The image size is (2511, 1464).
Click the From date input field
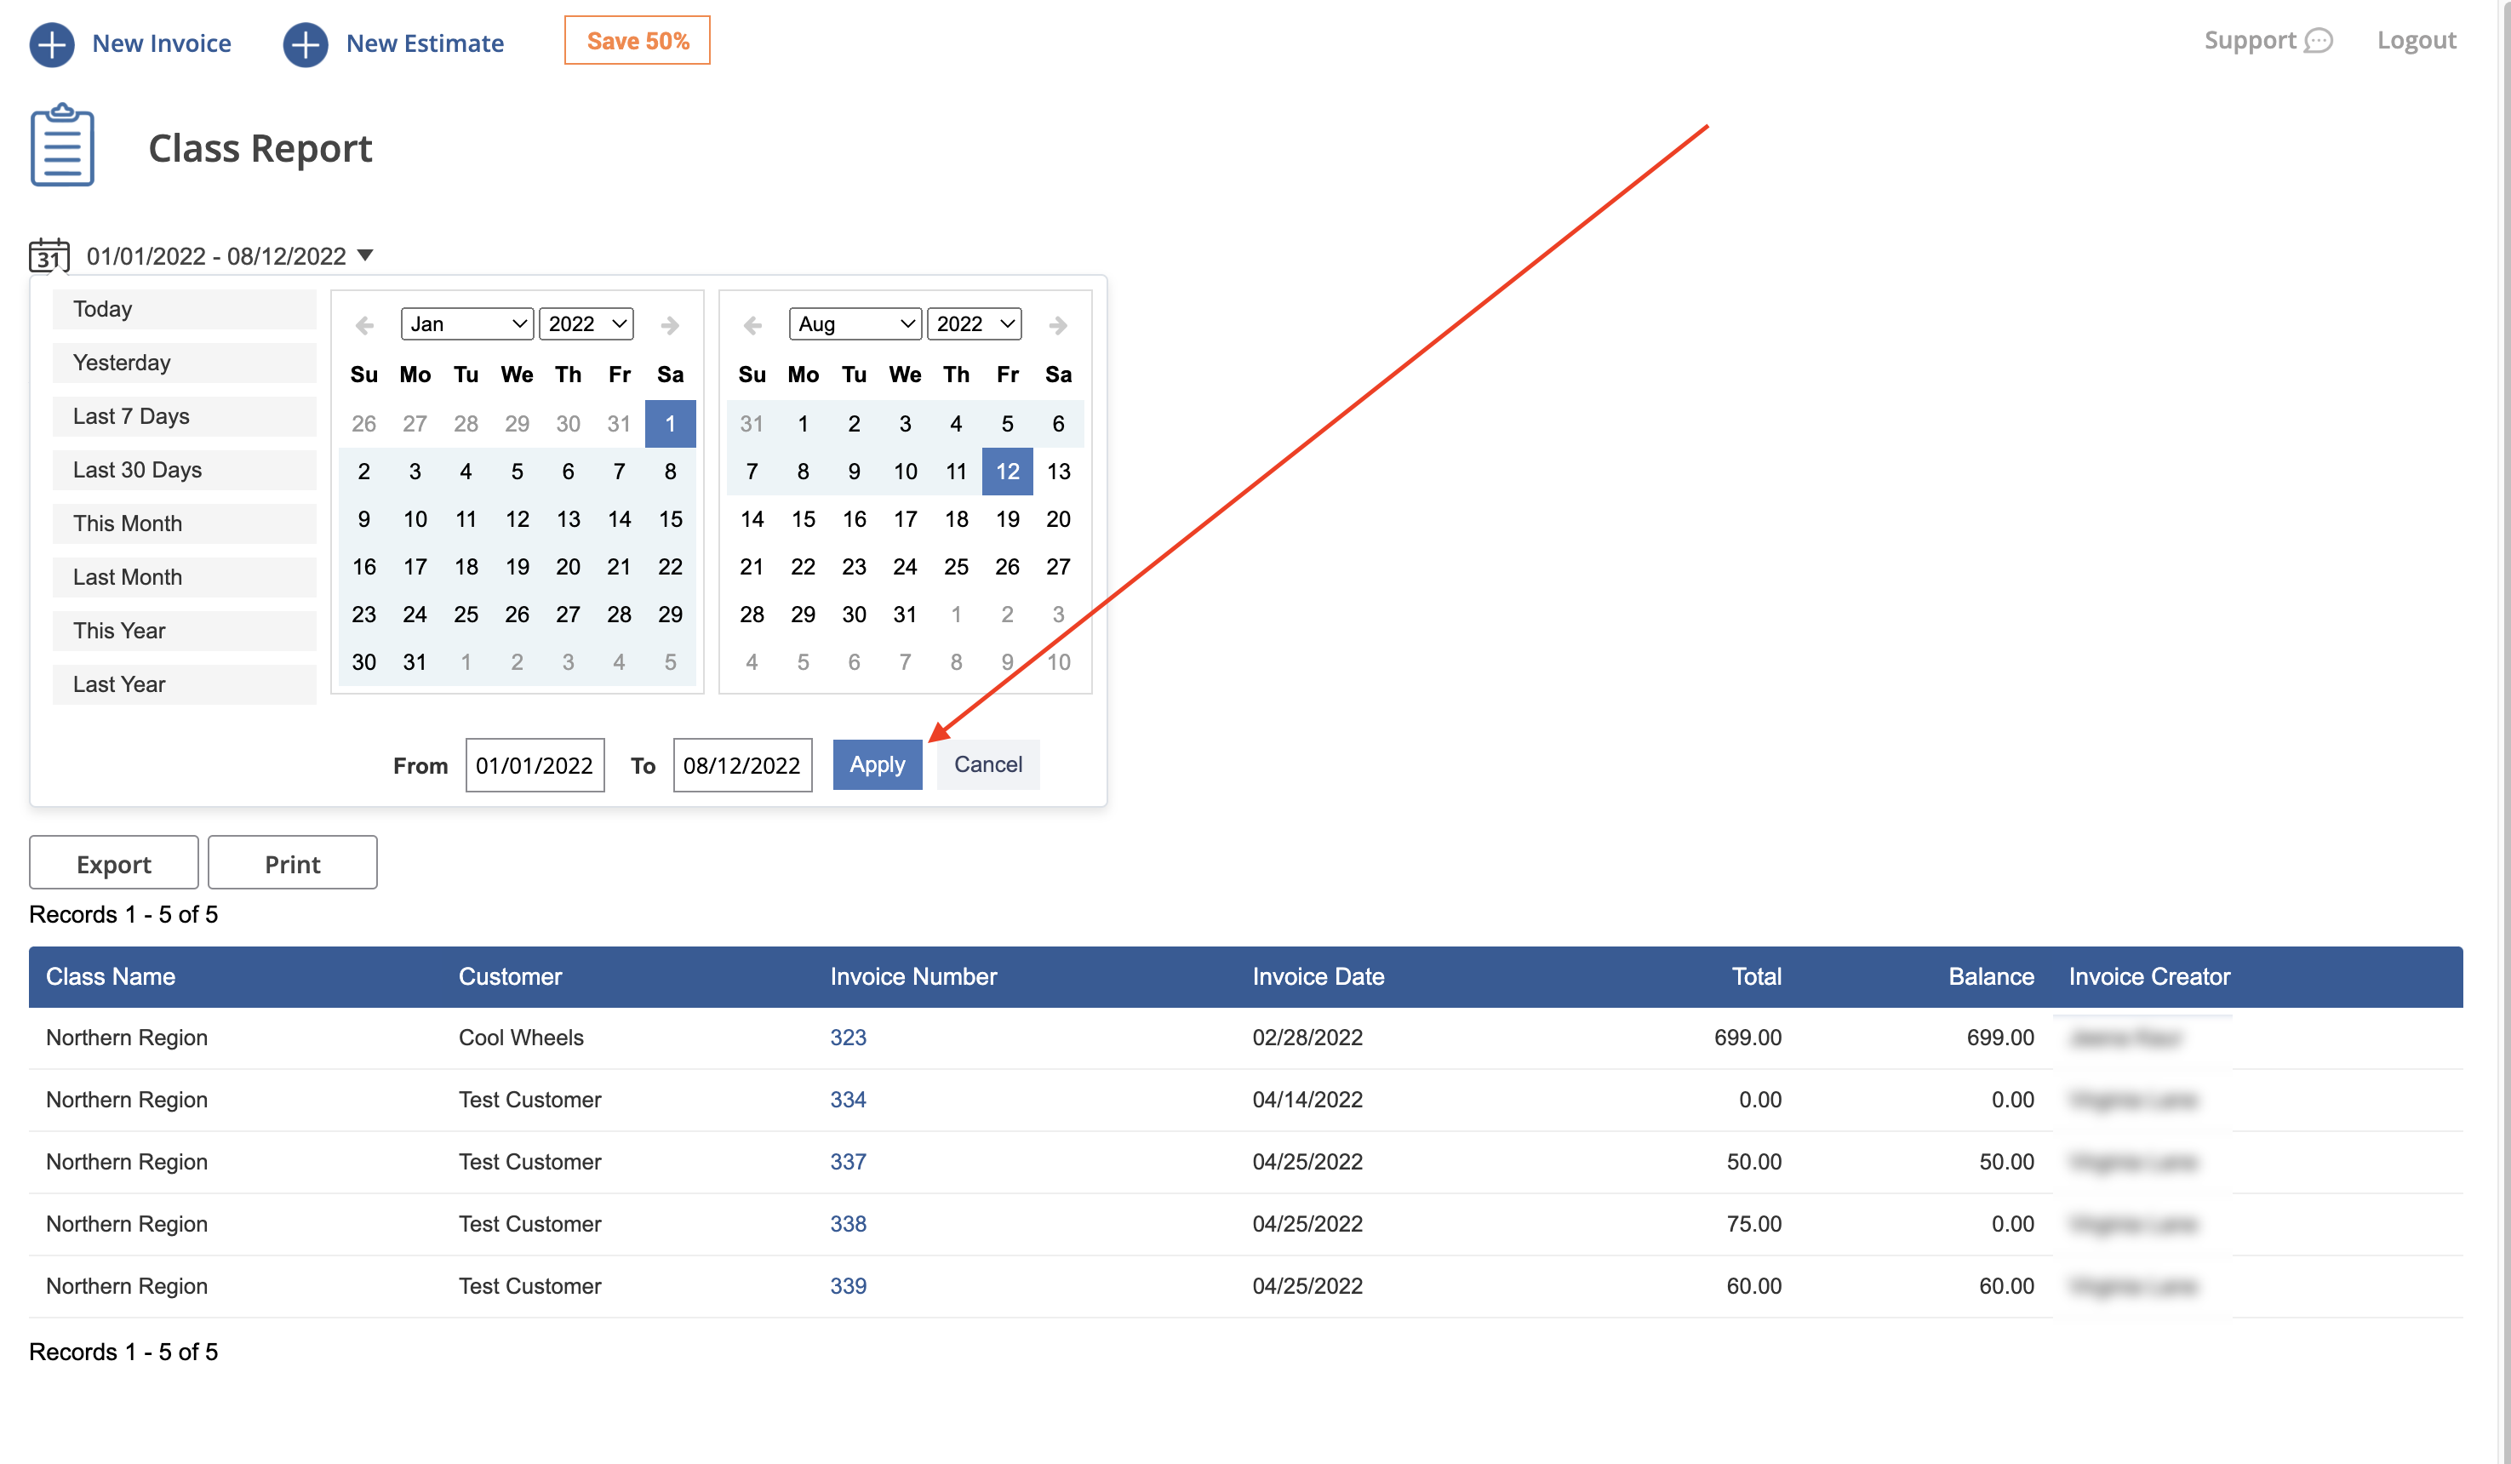tap(534, 764)
